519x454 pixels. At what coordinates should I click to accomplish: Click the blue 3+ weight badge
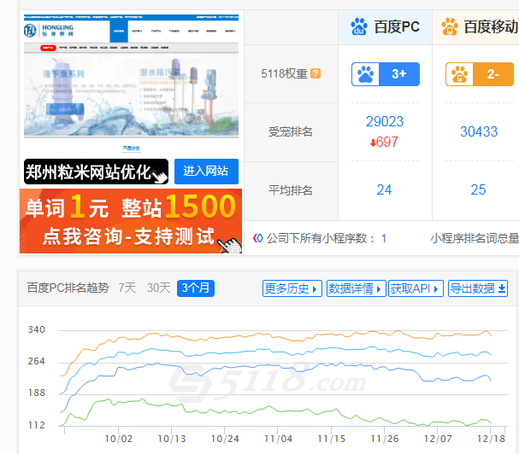coord(386,74)
